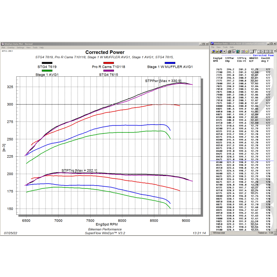This screenshot has height=277, width=277.
Task: Click the graph plot icon in data toolbar
Action: coord(234,51)
